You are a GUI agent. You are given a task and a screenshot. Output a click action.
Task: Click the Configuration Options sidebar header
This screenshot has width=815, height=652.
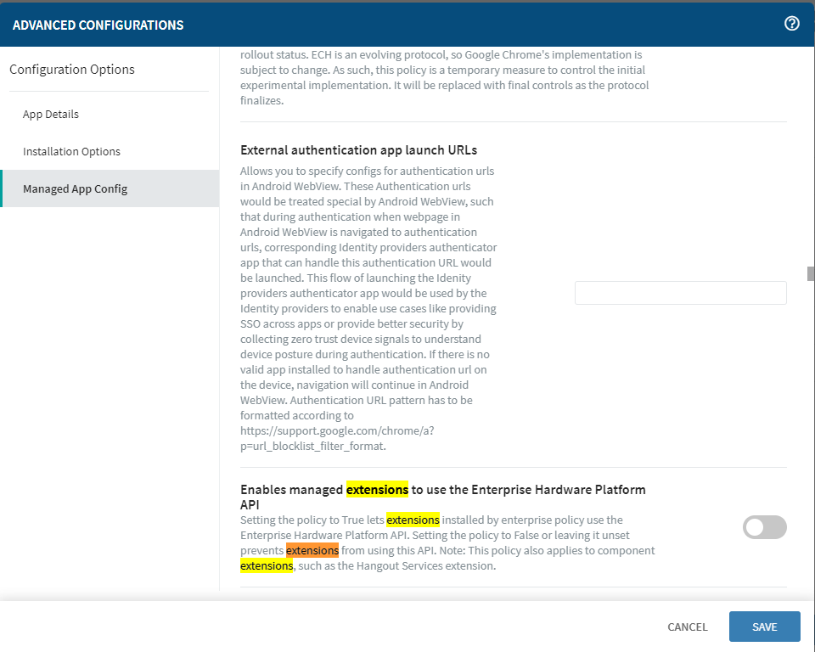[x=72, y=70]
